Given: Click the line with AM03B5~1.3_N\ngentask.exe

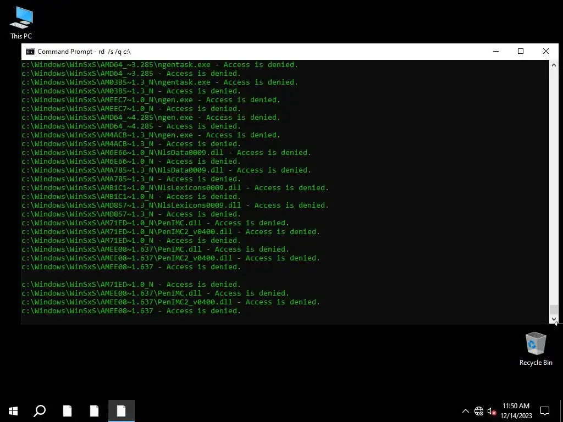Looking at the screenshot, I should pos(160,82).
